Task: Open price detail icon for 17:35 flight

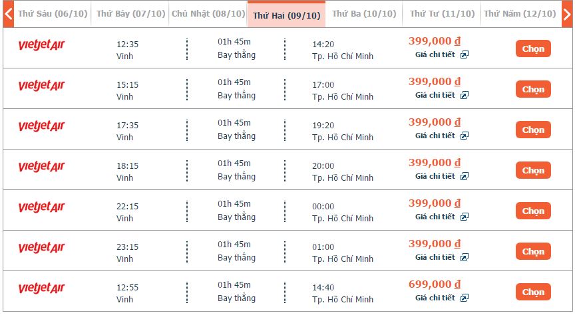Action: [x=465, y=136]
